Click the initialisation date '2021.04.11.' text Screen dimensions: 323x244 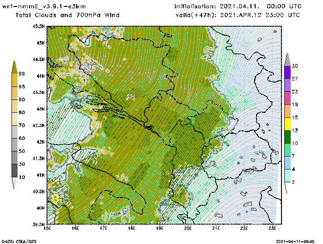(x=239, y=6)
